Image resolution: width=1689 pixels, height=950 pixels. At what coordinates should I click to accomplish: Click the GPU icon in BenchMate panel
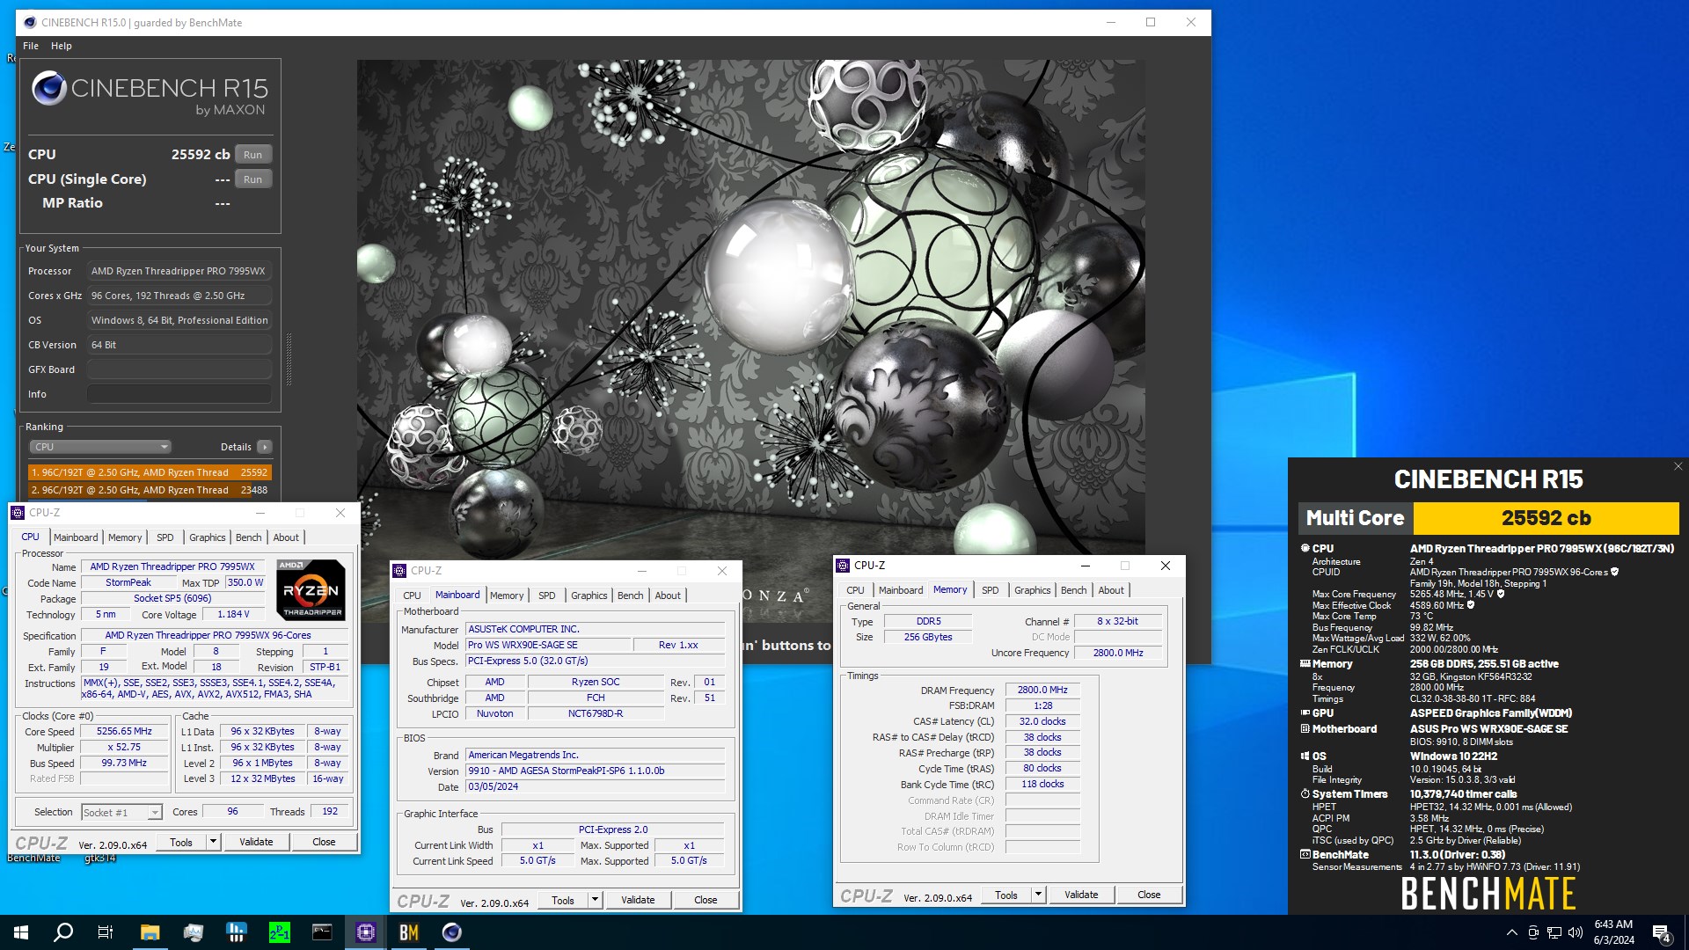tap(1305, 713)
